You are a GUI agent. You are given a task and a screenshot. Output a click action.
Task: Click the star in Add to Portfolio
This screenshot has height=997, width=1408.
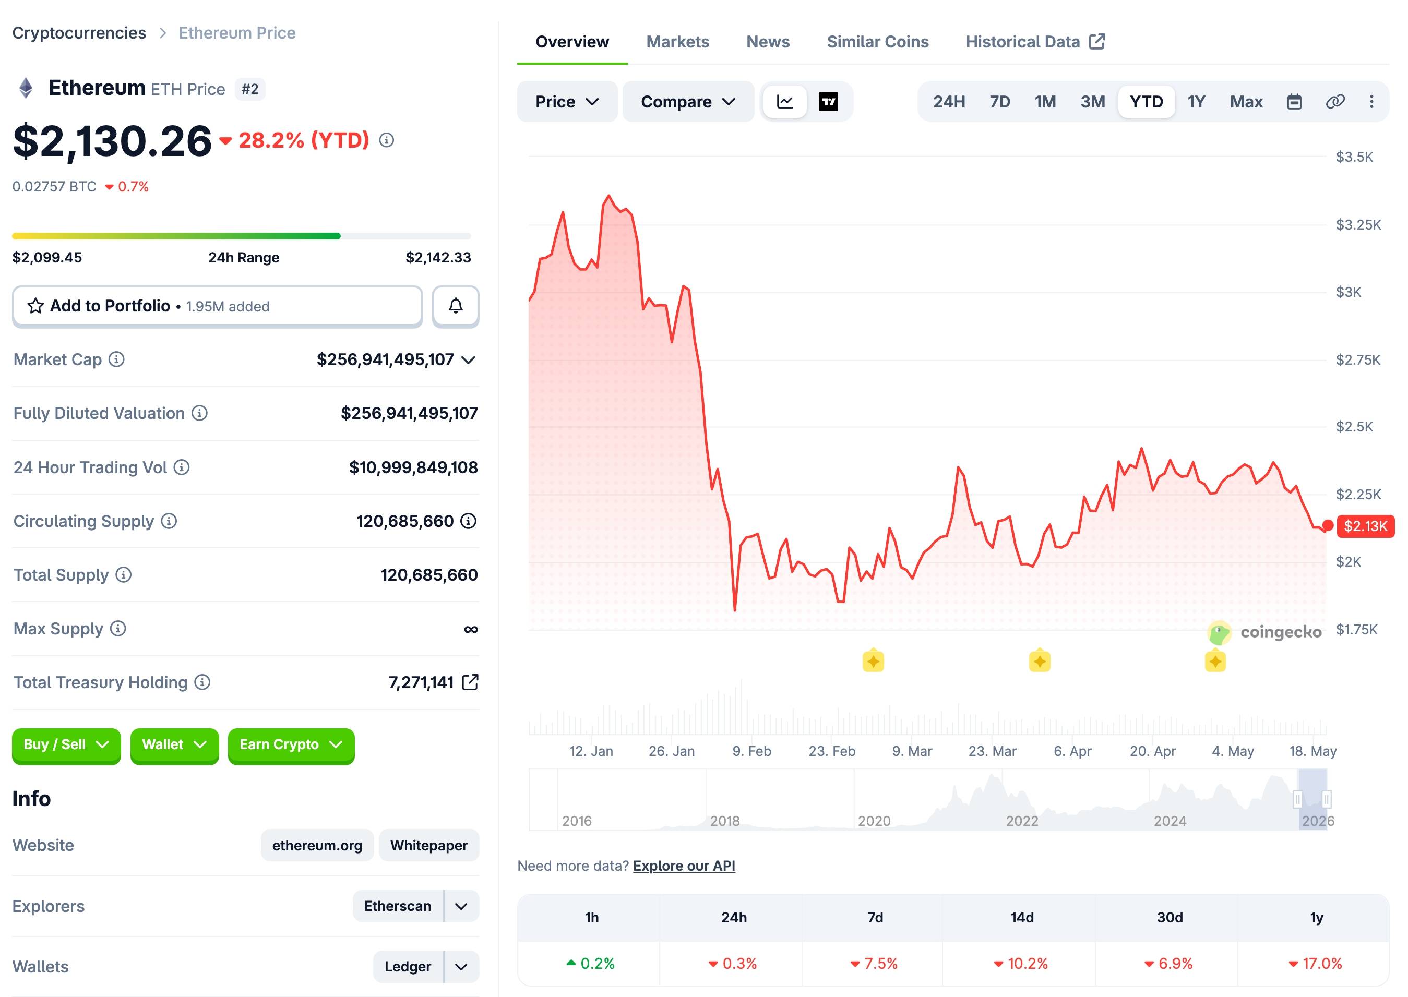tap(35, 306)
